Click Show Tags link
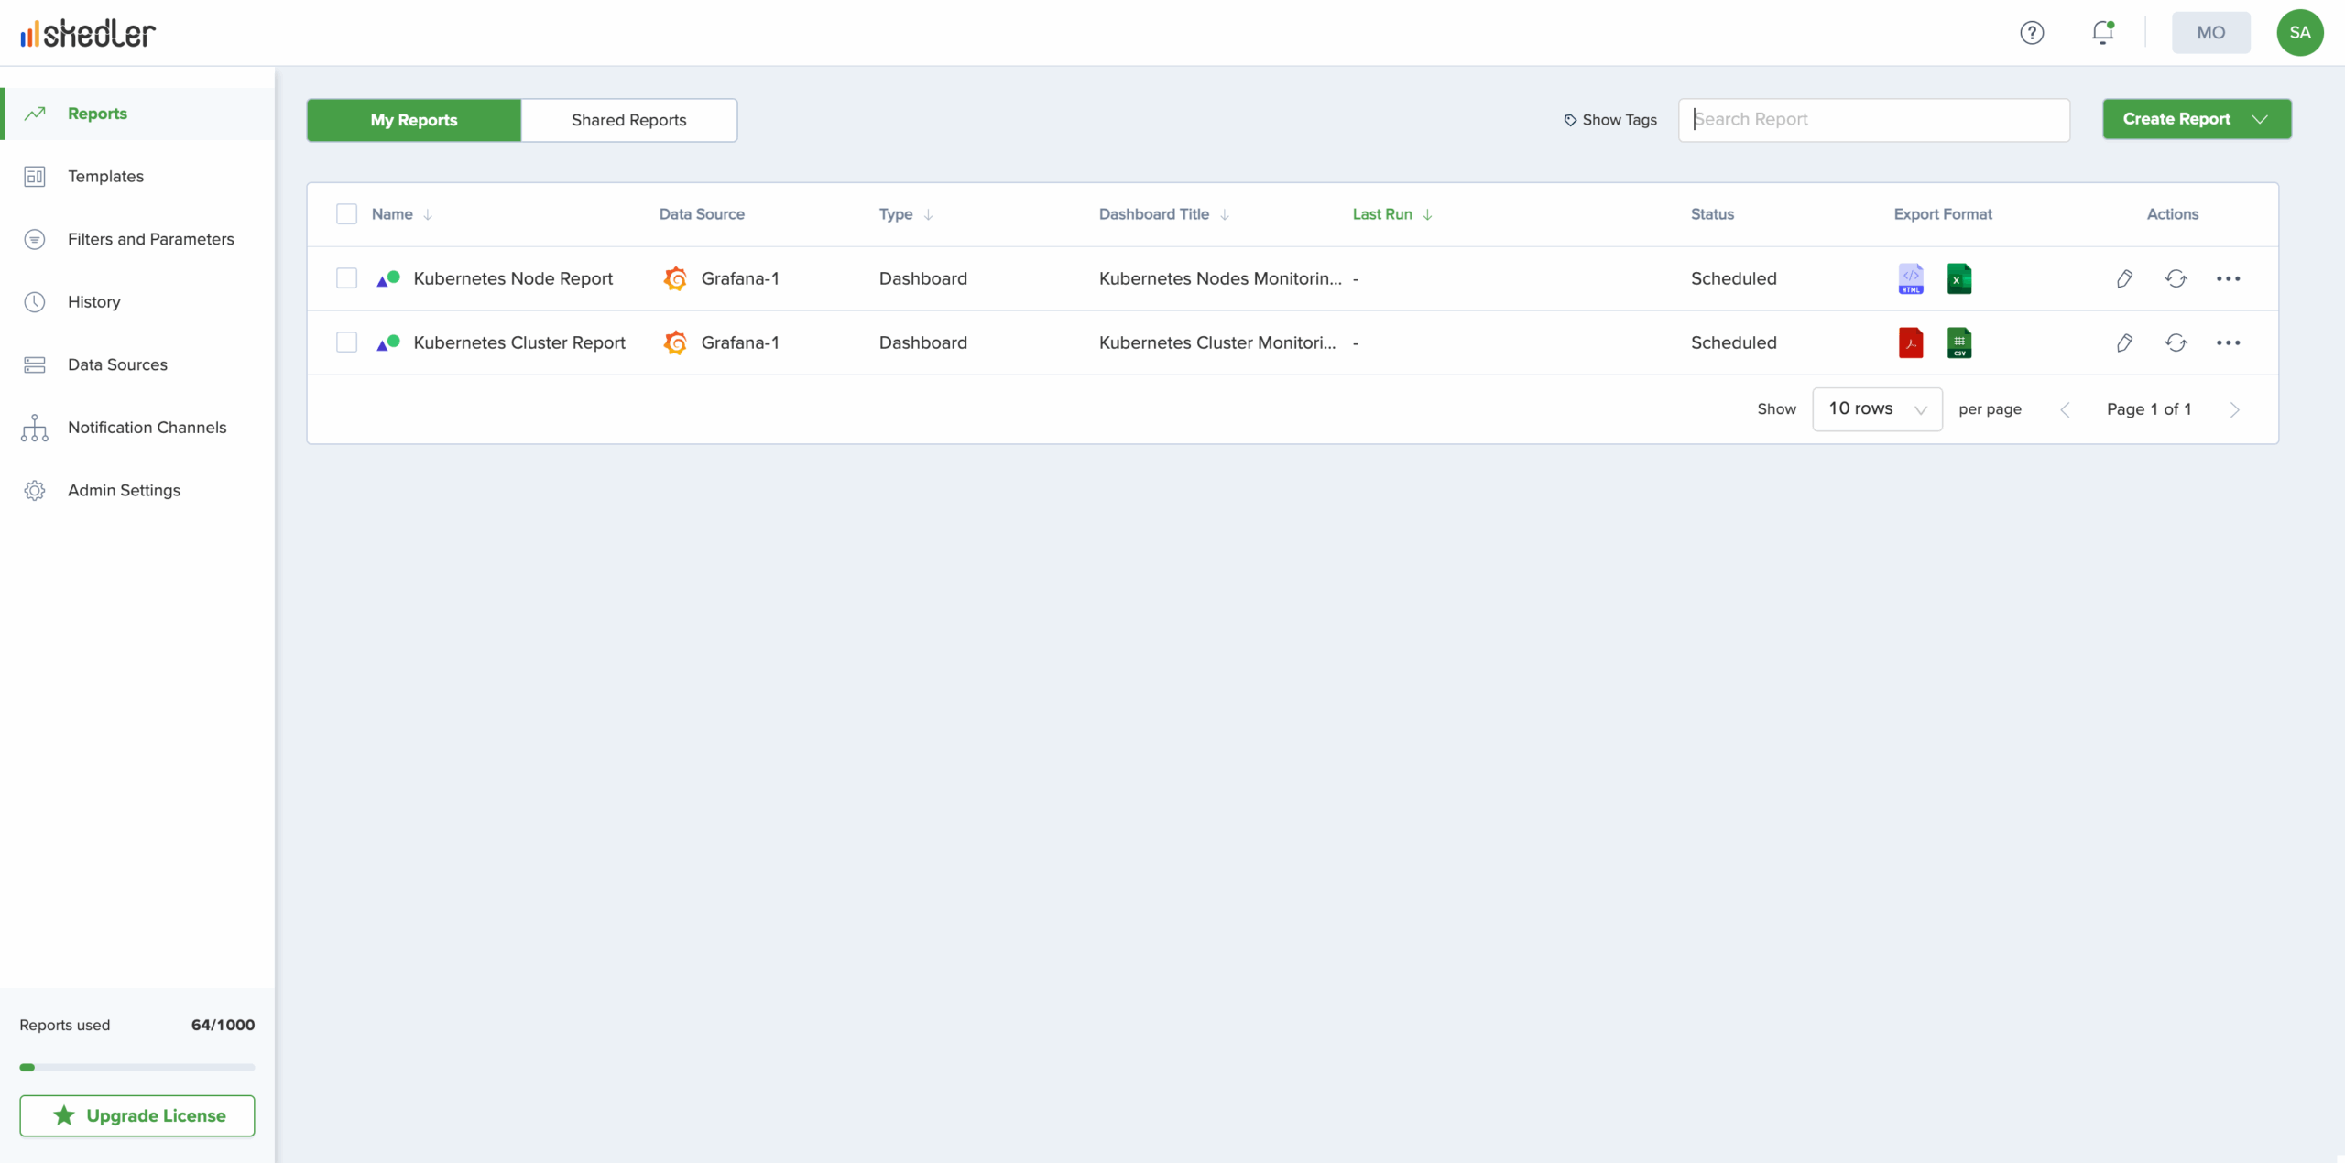The height and width of the screenshot is (1163, 2345). (1609, 120)
